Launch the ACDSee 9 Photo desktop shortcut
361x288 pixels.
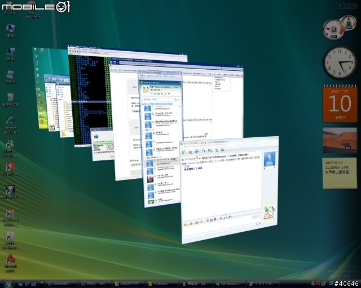(10, 218)
